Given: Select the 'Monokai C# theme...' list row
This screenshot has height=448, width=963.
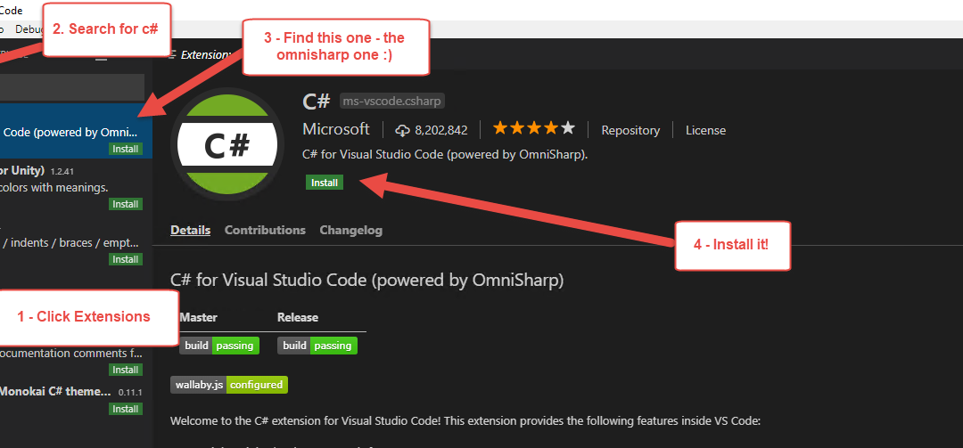Looking at the screenshot, I should click(76, 400).
